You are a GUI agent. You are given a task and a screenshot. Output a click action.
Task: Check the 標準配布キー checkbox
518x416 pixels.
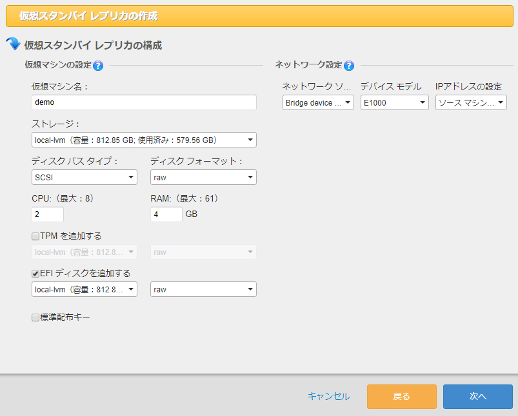click(35, 317)
